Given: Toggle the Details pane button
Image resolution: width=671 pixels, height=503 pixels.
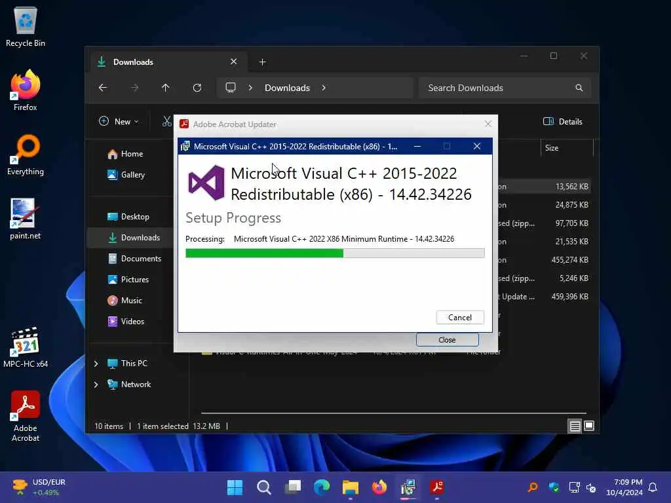Looking at the screenshot, I should 562,121.
